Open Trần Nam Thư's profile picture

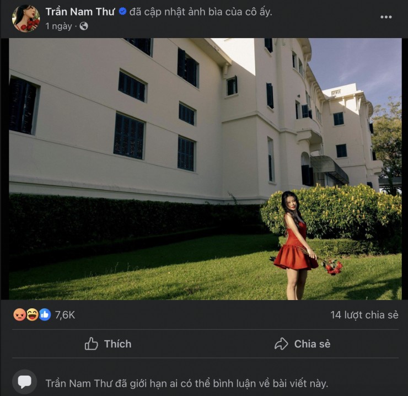coord(26,18)
